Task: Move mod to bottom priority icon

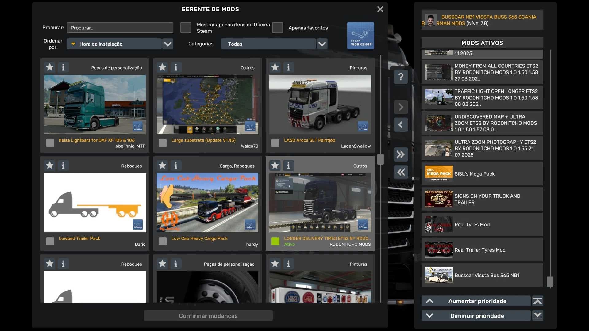Action: 537,316
